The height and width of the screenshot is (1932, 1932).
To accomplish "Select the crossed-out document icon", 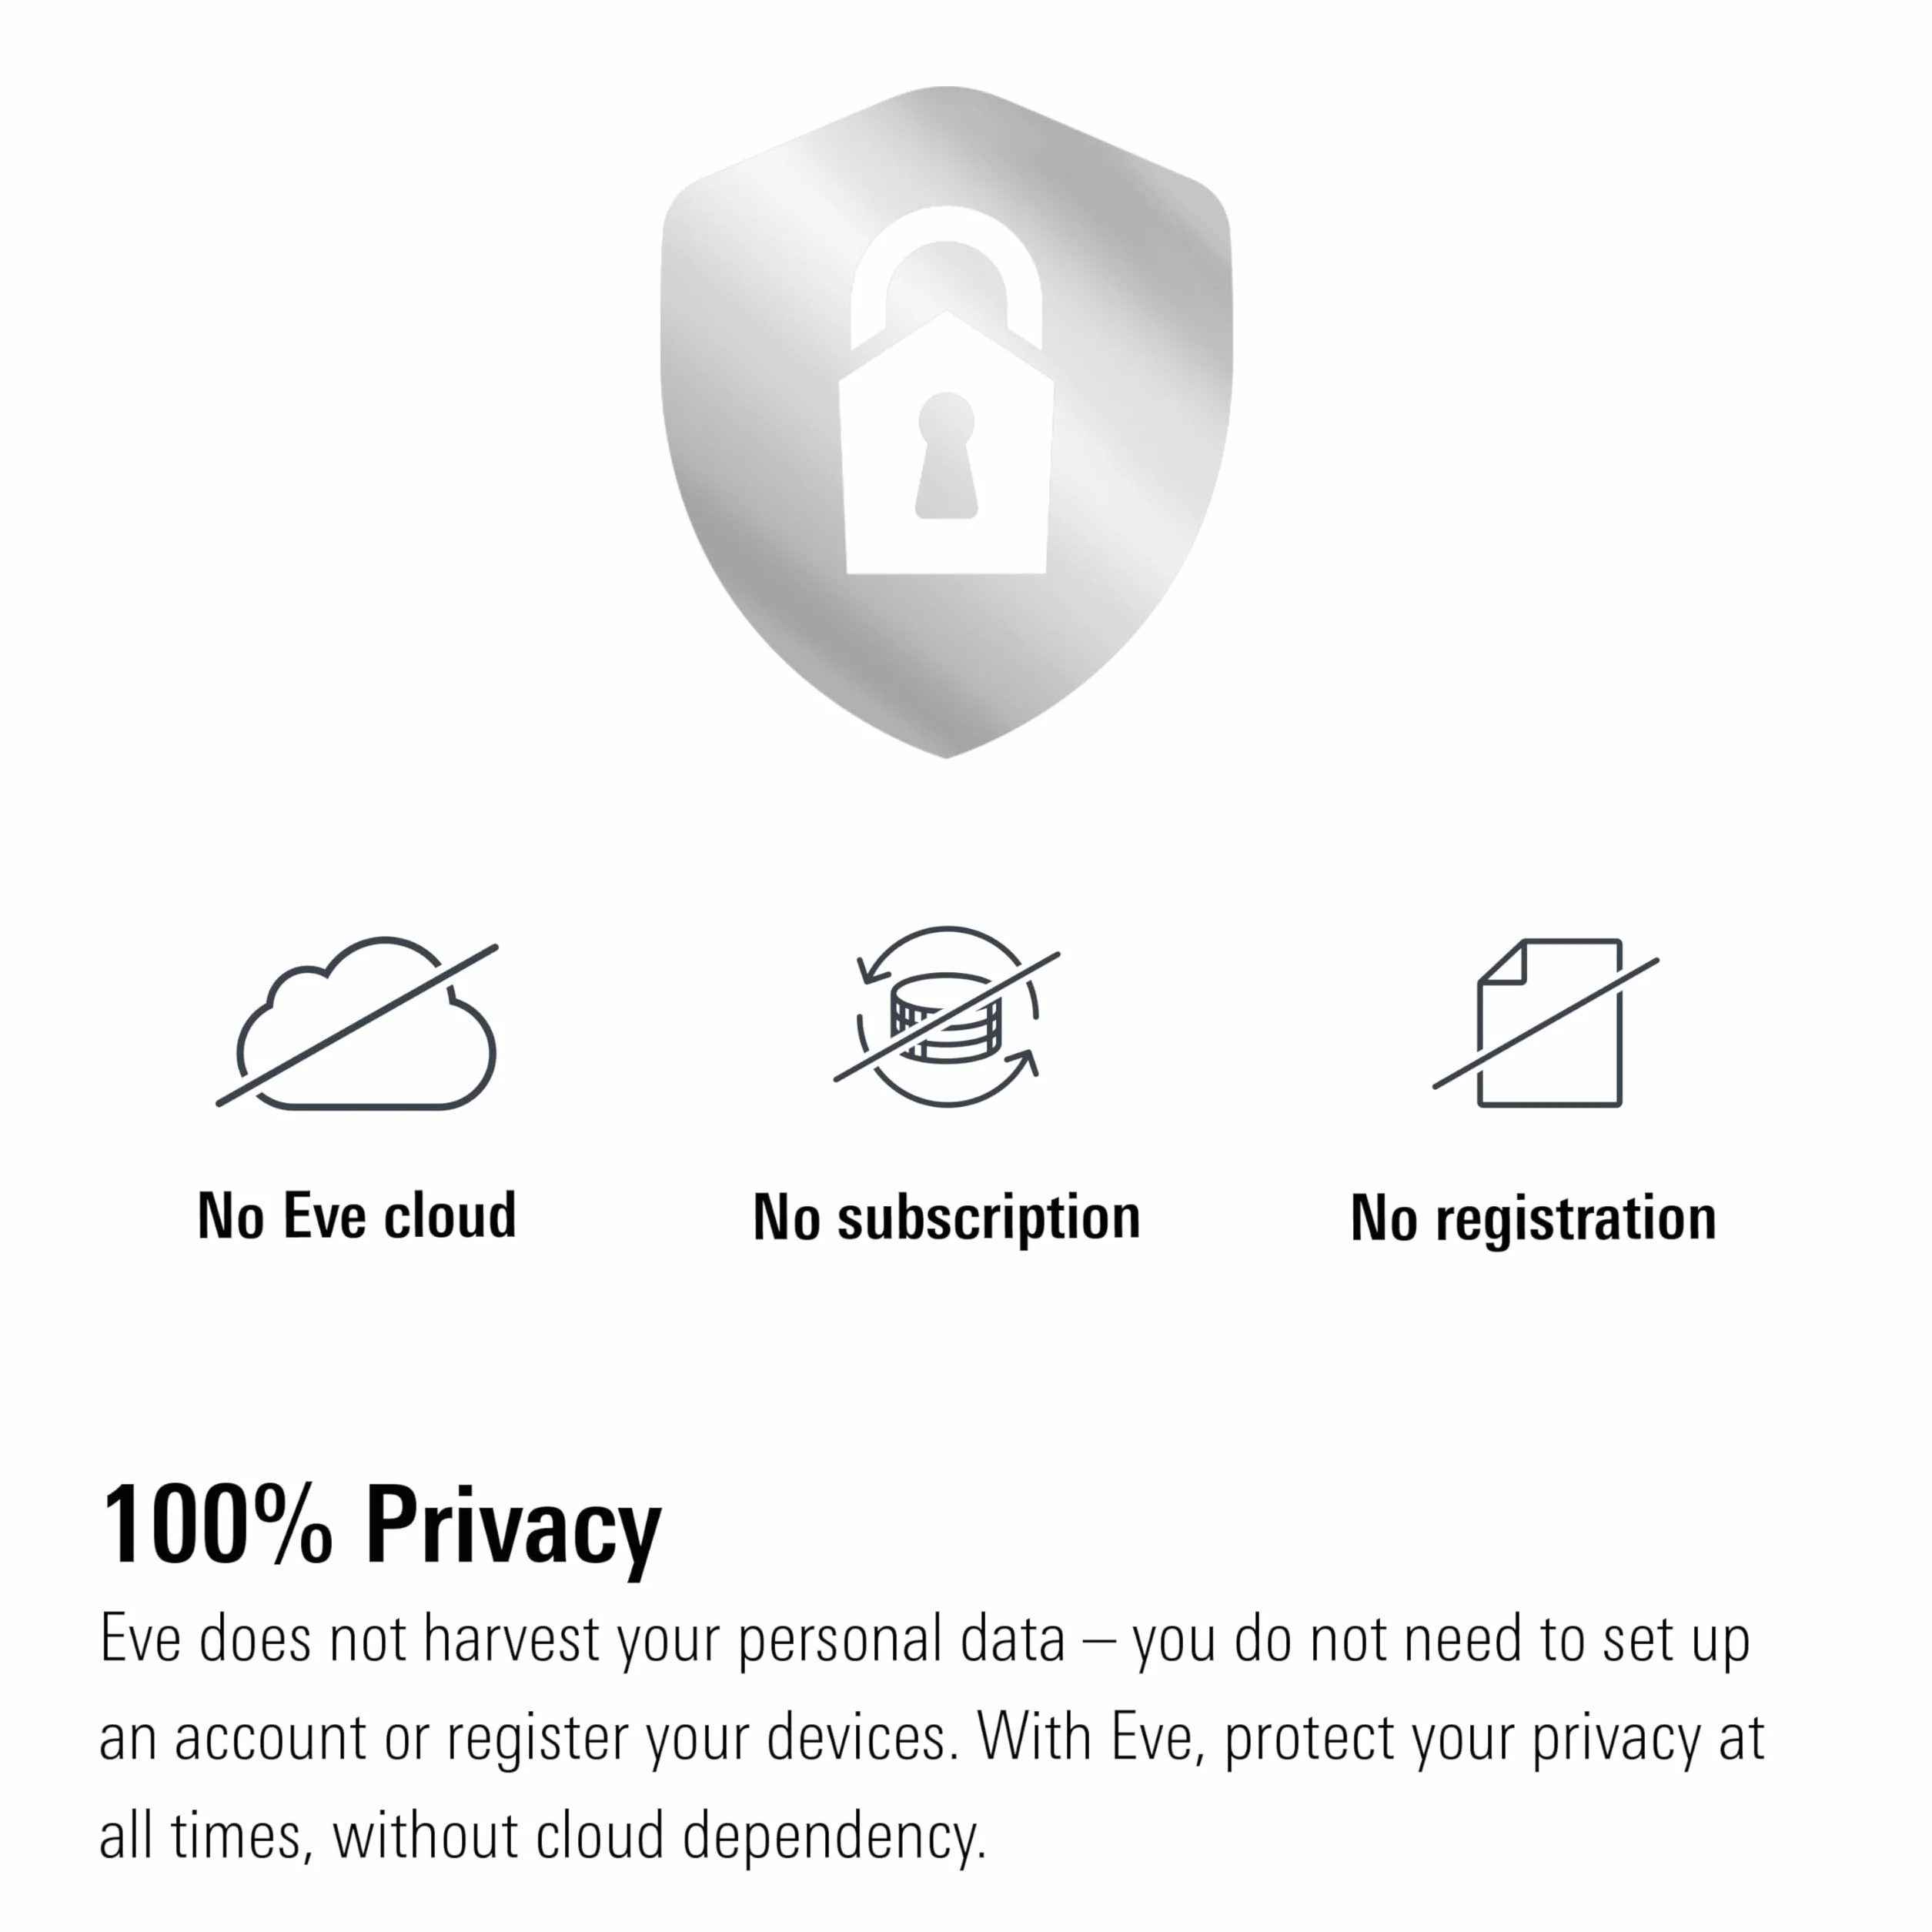I will 1546,1023.
